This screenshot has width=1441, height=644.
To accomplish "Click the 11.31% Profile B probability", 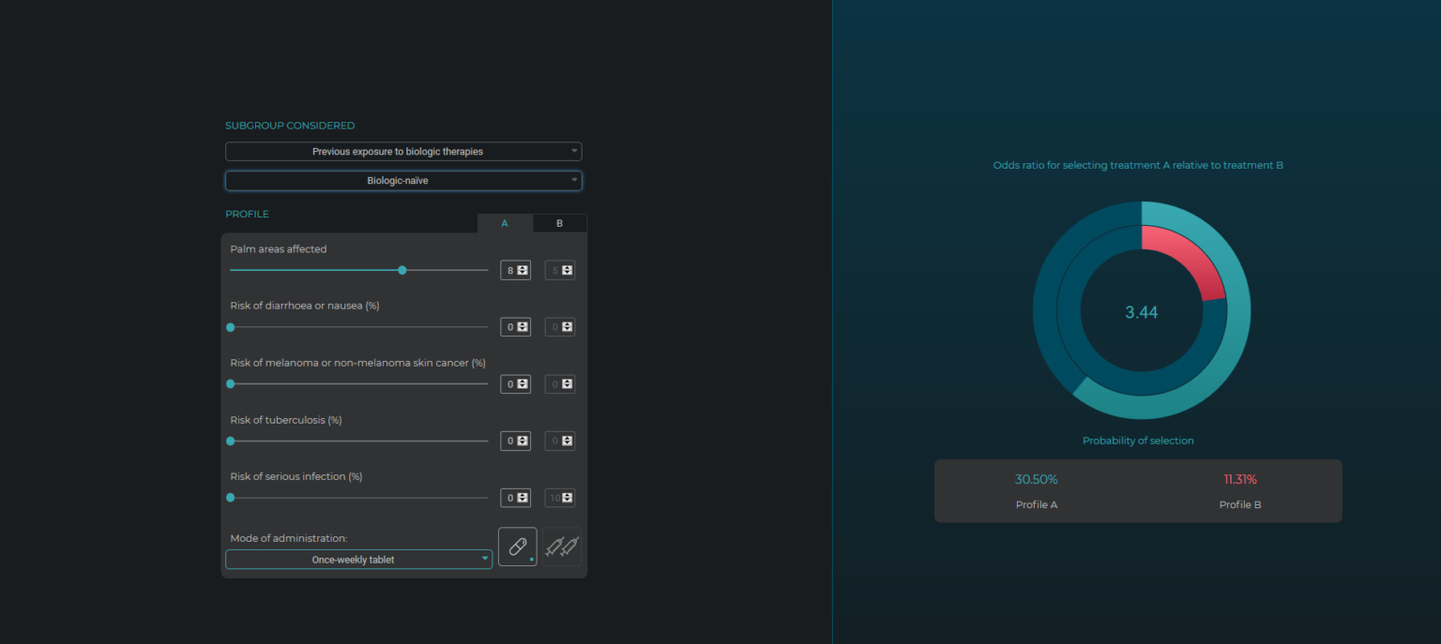I will pyautogui.click(x=1240, y=479).
